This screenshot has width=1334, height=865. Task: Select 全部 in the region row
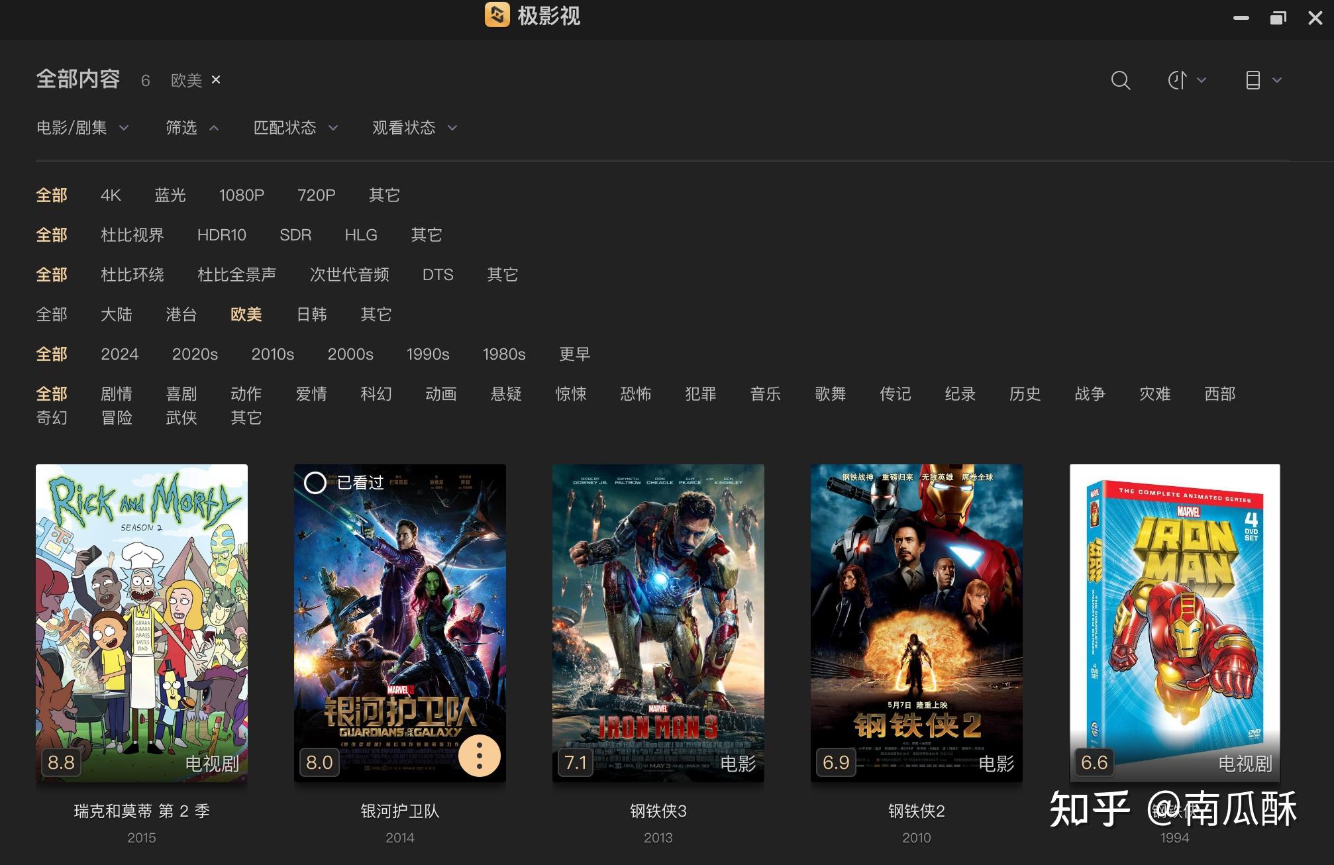[x=52, y=314]
